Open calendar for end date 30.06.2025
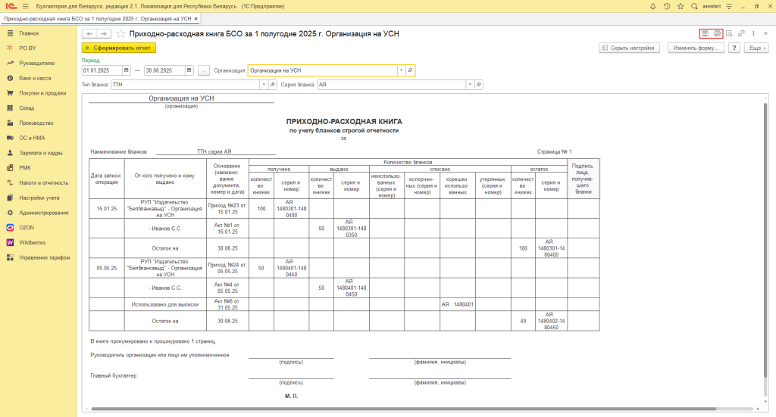The width and height of the screenshot is (776, 417). click(x=189, y=70)
